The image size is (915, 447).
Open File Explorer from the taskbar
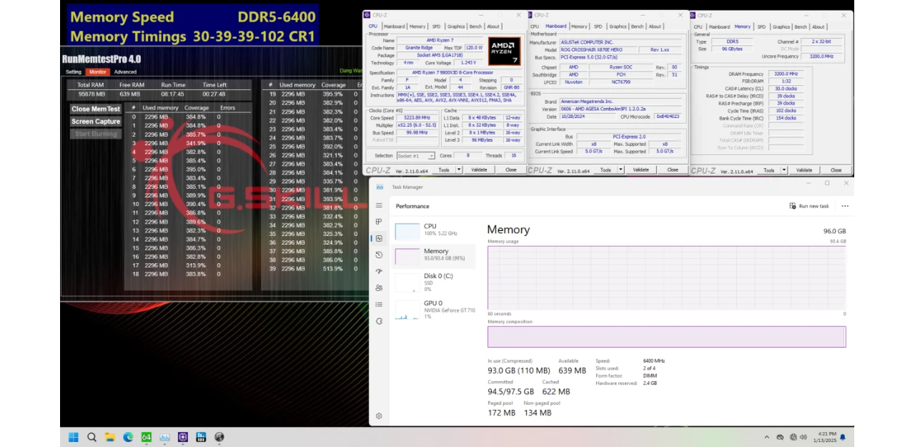pyautogui.click(x=109, y=437)
